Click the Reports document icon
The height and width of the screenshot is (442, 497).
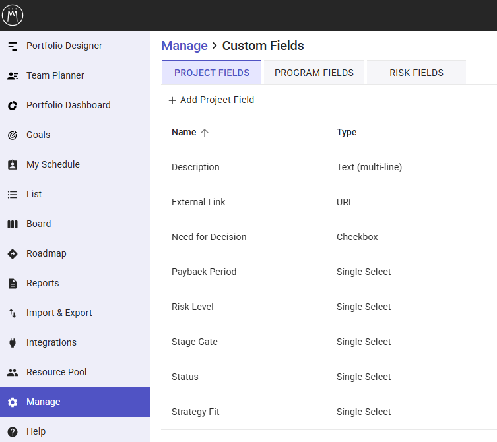[13, 283]
